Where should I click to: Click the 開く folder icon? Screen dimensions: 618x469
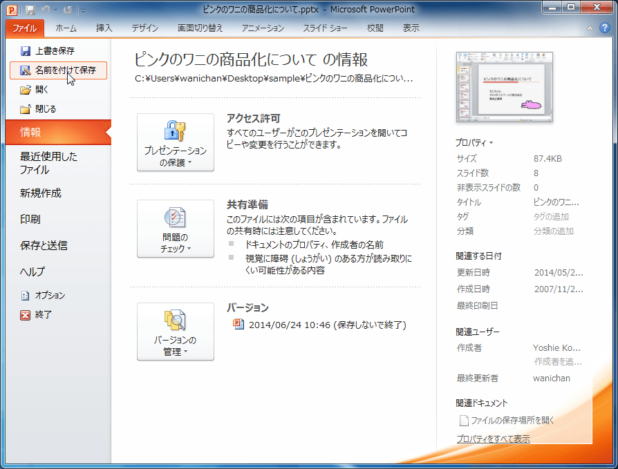tap(25, 90)
